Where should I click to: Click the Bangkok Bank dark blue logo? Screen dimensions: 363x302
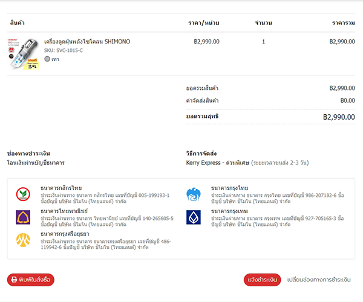[194, 217]
